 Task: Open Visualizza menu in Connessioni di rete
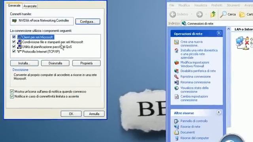click(x=200, y=5)
